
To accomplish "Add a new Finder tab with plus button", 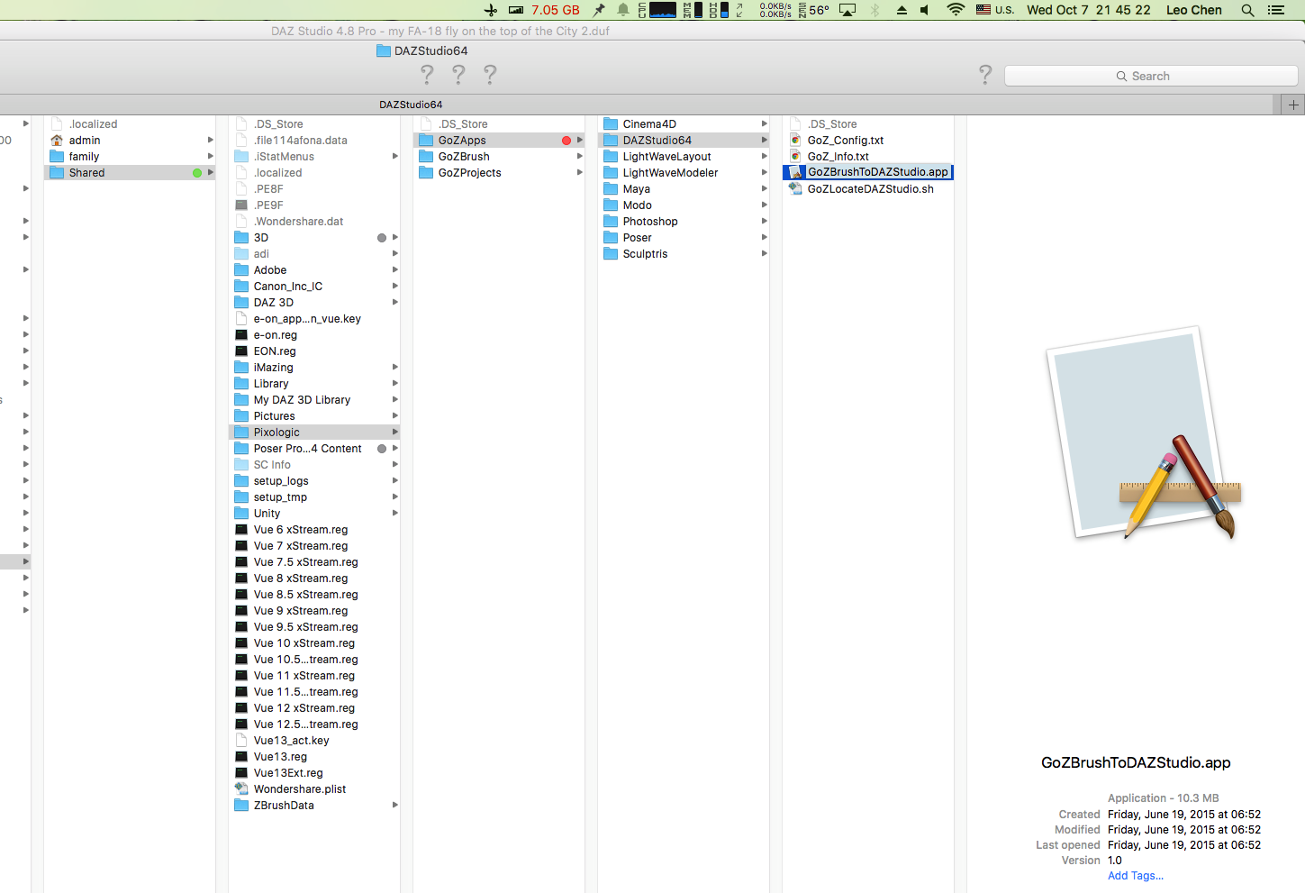I will tap(1293, 105).
